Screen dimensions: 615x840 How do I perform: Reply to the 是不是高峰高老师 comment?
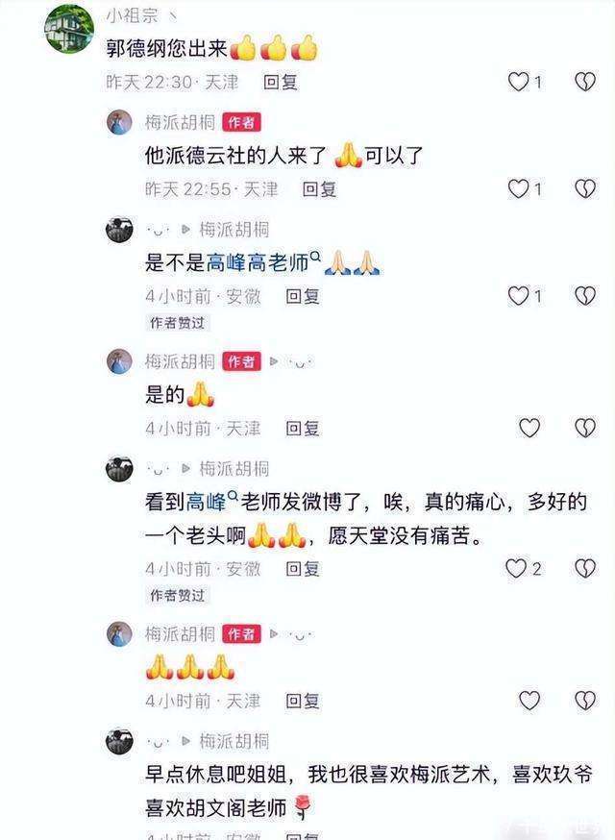303,296
